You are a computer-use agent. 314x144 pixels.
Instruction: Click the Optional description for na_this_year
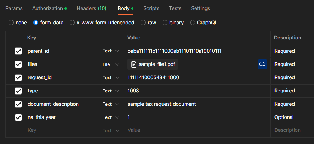[x=284, y=117]
